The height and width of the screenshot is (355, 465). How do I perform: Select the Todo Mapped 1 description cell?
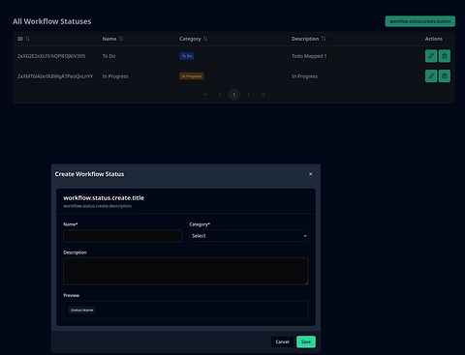pyautogui.click(x=309, y=56)
